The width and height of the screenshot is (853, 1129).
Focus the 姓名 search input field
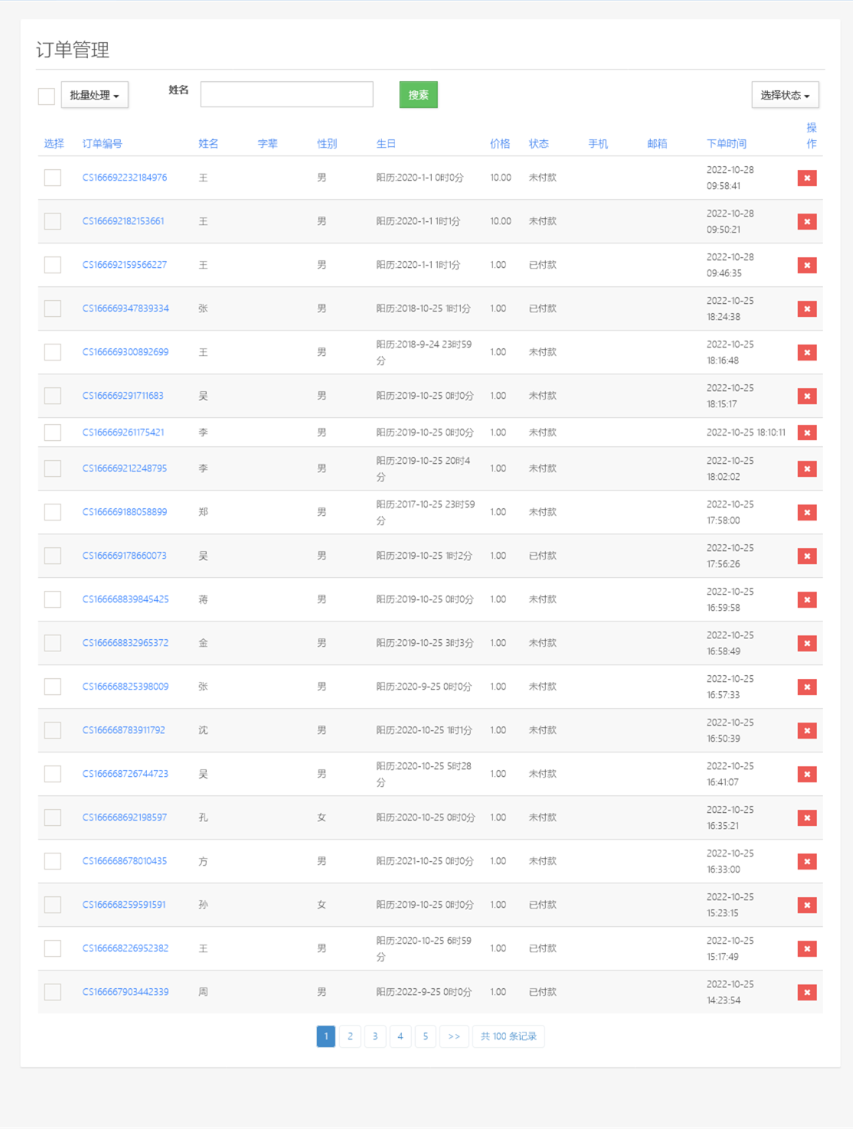(286, 95)
